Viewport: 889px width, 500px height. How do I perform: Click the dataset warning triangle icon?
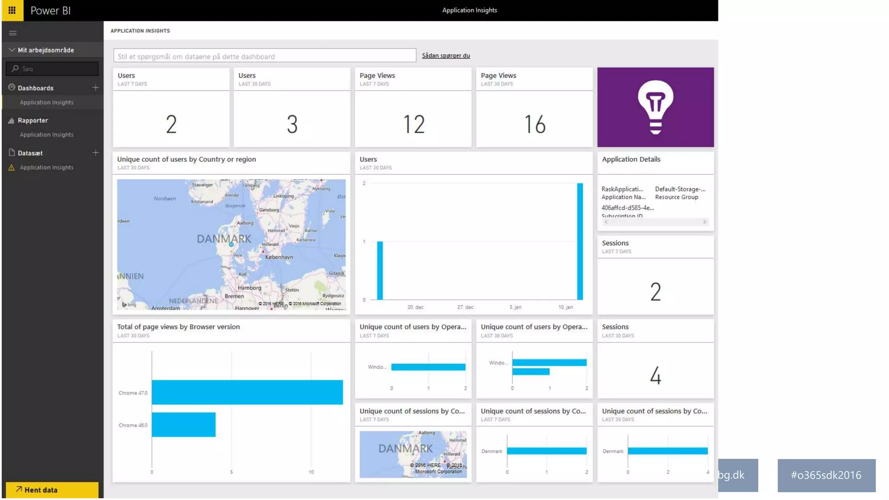pyautogui.click(x=12, y=168)
